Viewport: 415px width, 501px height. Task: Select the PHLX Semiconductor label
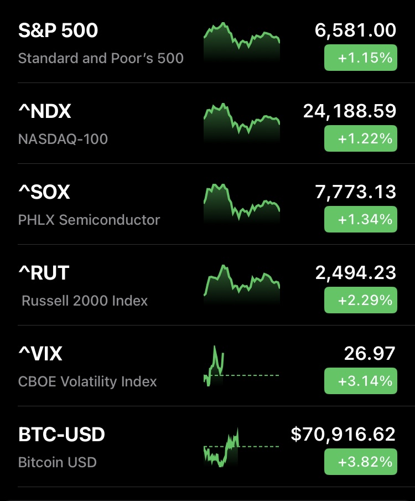coord(89,220)
